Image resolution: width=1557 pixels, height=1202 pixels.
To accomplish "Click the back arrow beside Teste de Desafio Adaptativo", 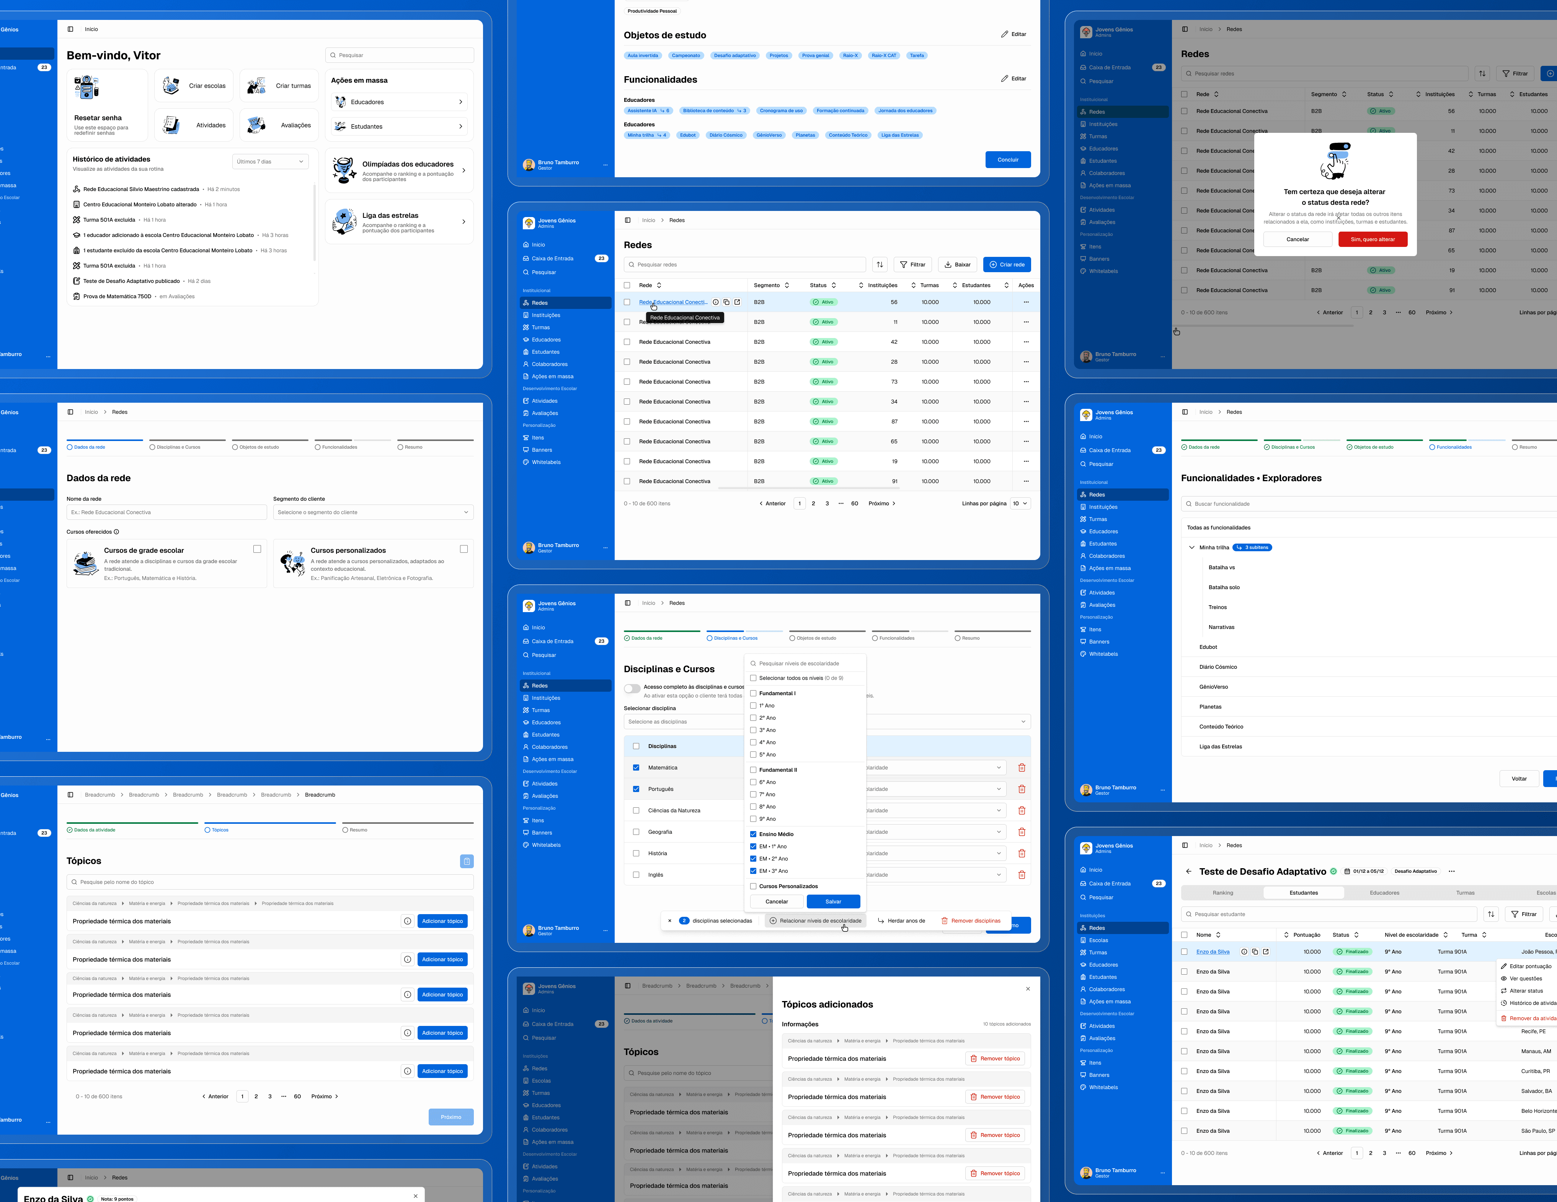I will pyautogui.click(x=1188, y=871).
